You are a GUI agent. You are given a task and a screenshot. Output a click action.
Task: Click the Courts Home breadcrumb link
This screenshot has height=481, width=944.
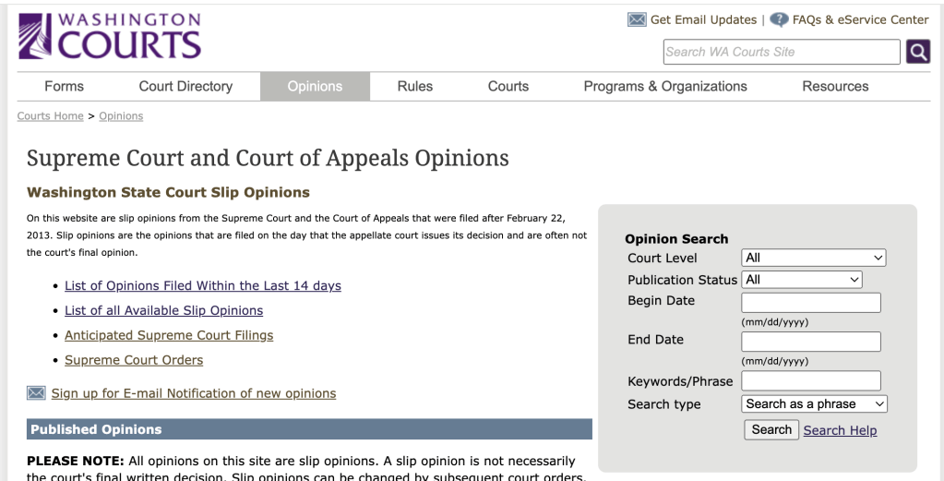50,116
